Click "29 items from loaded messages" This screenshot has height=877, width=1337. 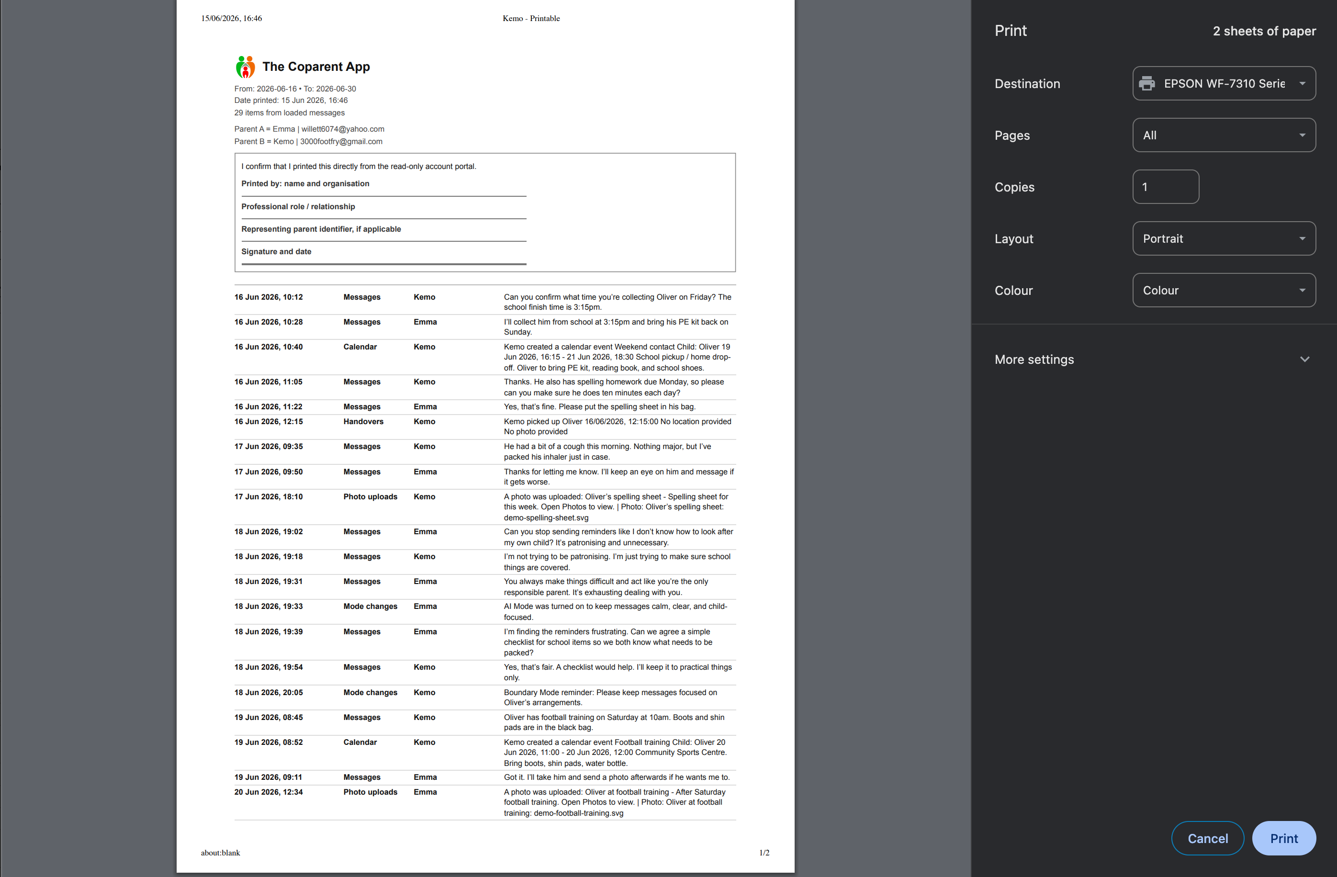point(289,113)
